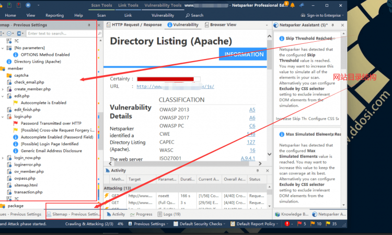Click the vulnerability view horizontal scrollbar
The image size is (392, 235).
[181, 163]
